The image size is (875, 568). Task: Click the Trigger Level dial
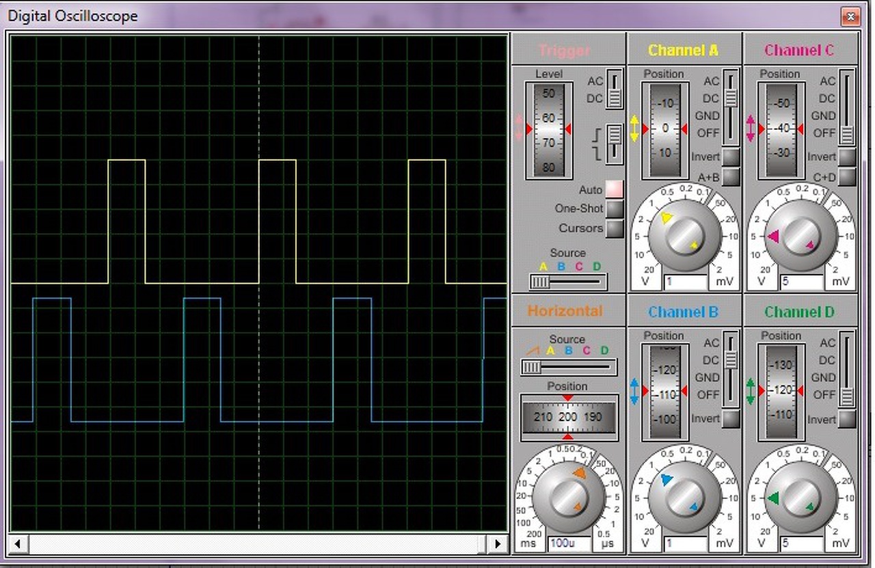(548, 130)
